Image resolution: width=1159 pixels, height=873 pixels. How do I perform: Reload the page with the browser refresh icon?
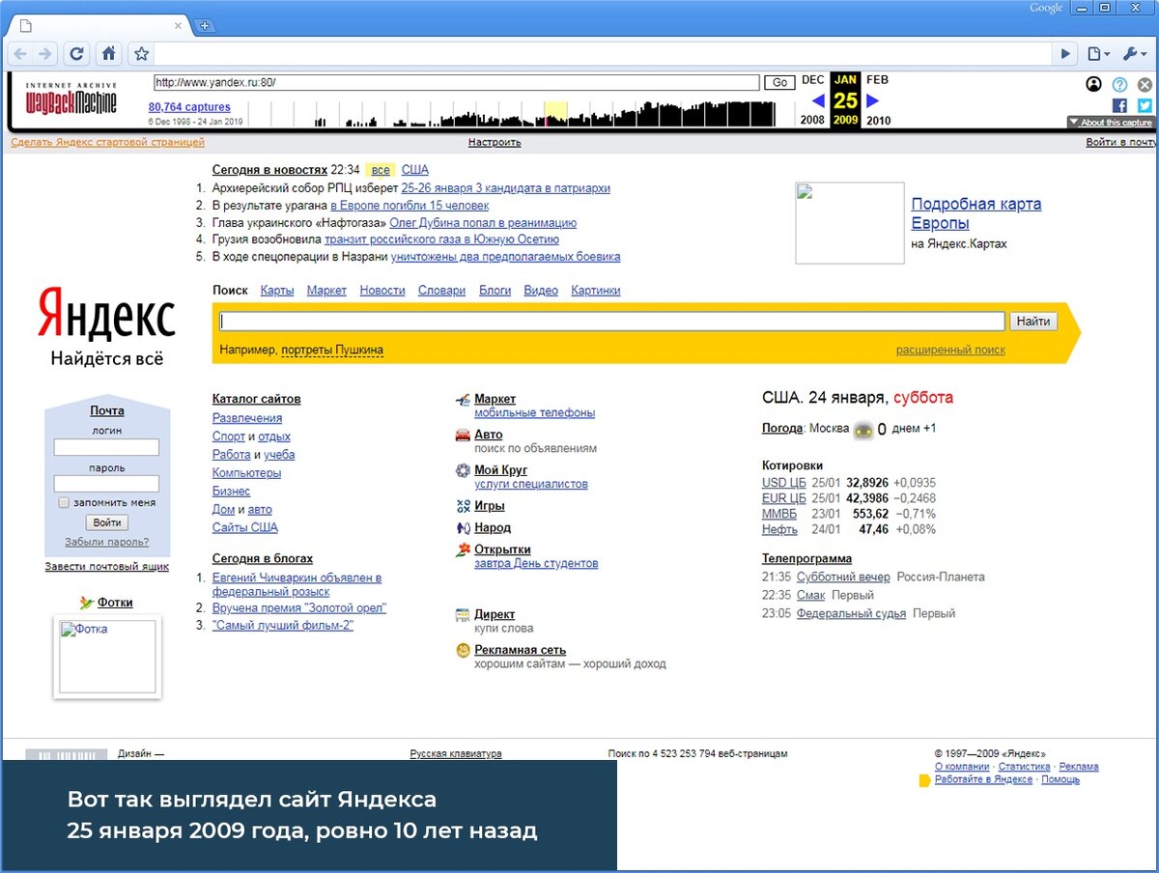click(x=78, y=54)
